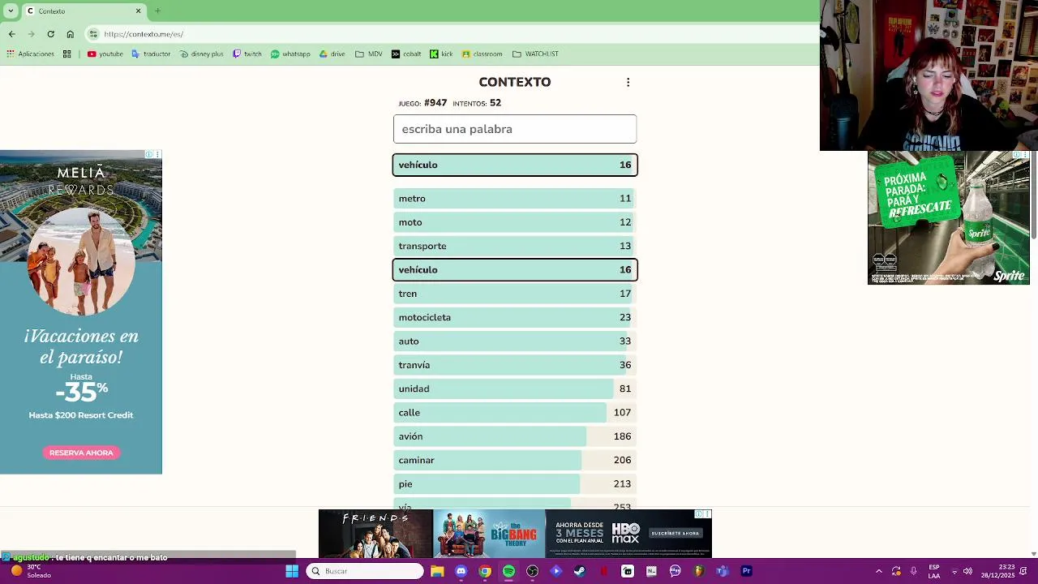Select the 'metro' guess row

(515, 199)
